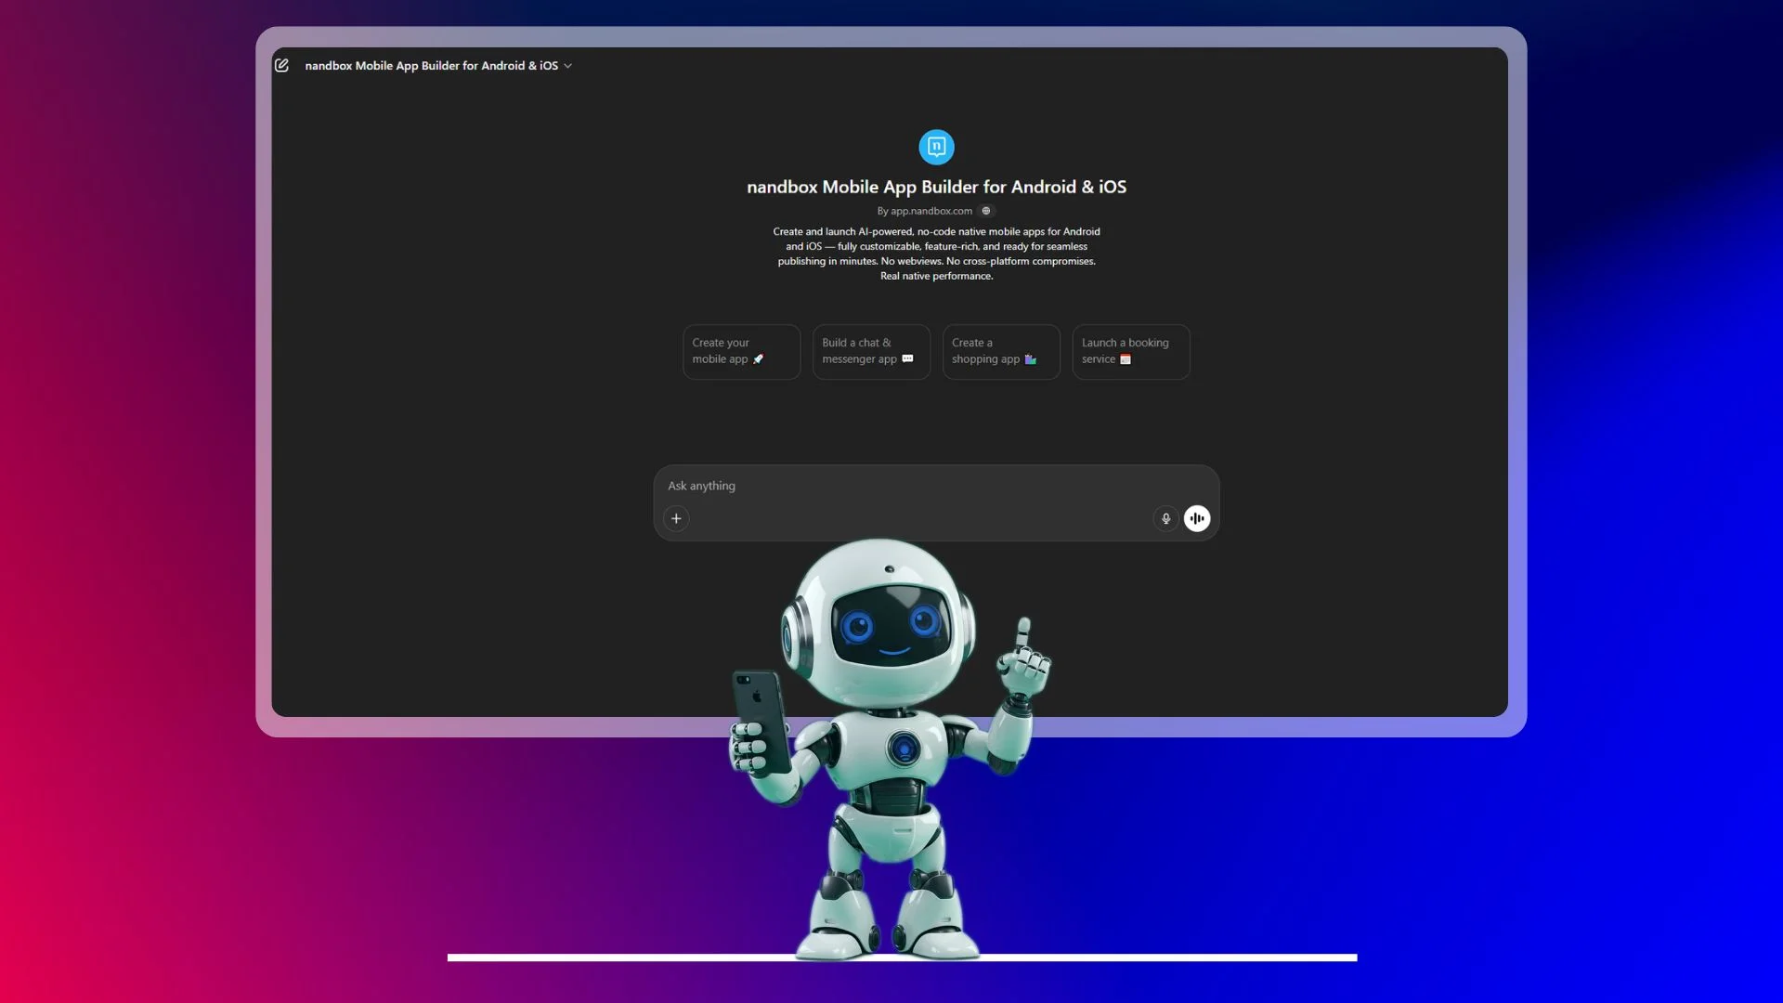Click the globe icon beside app.nandbox.com
1783x1003 pixels.
pyautogui.click(x=986, y=211)
